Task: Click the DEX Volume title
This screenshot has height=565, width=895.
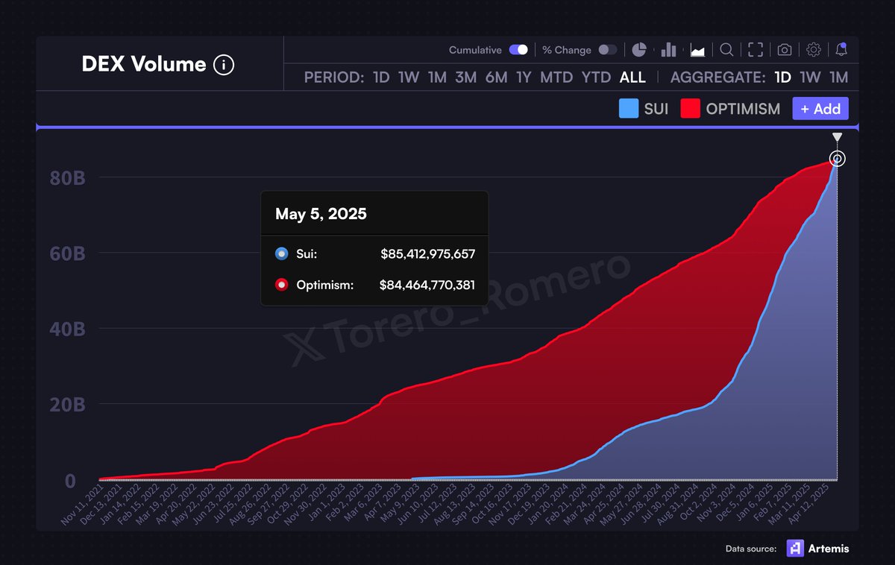Action: tap(143, 65)
